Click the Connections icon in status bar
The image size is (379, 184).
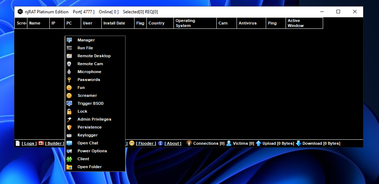[189, 143]
